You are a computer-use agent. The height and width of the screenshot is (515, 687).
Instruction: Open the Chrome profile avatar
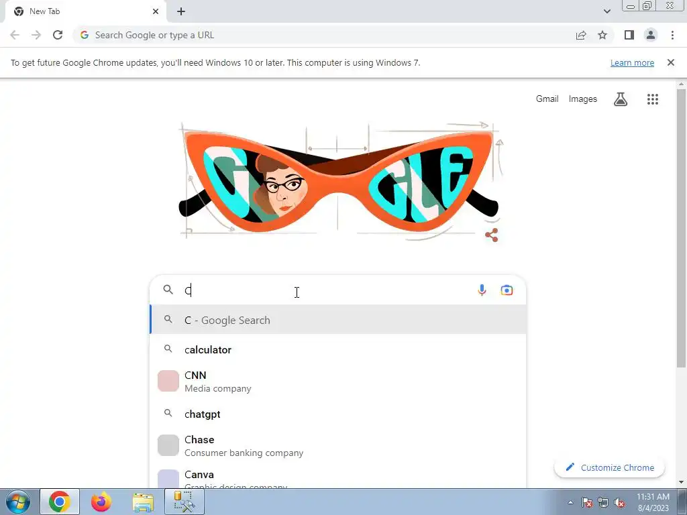pyautogui.click(x=651, y=35)
